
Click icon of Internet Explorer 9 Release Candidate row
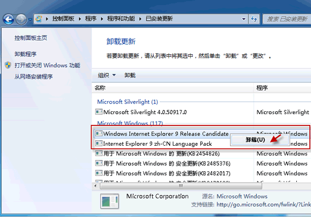(98, 133)
